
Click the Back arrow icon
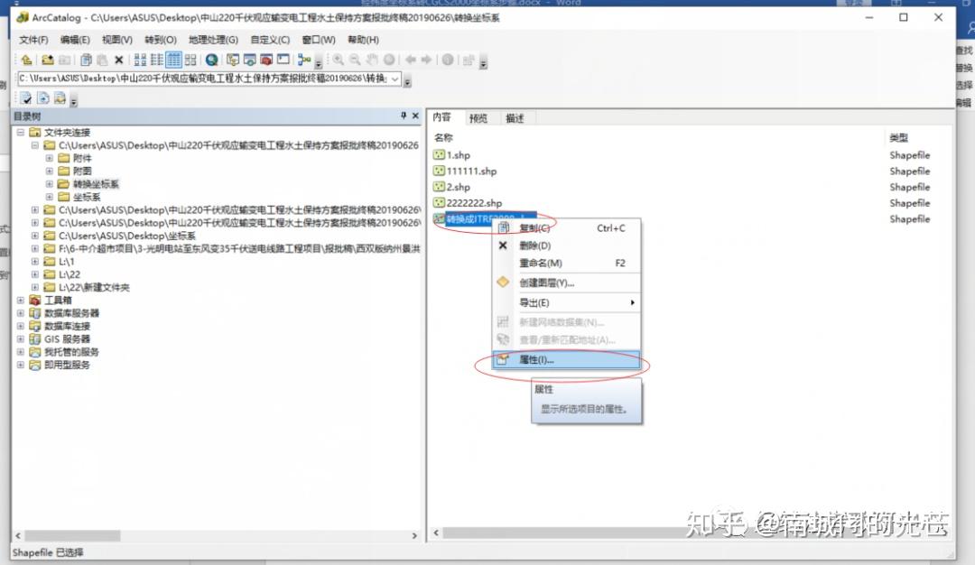point(411,60)
